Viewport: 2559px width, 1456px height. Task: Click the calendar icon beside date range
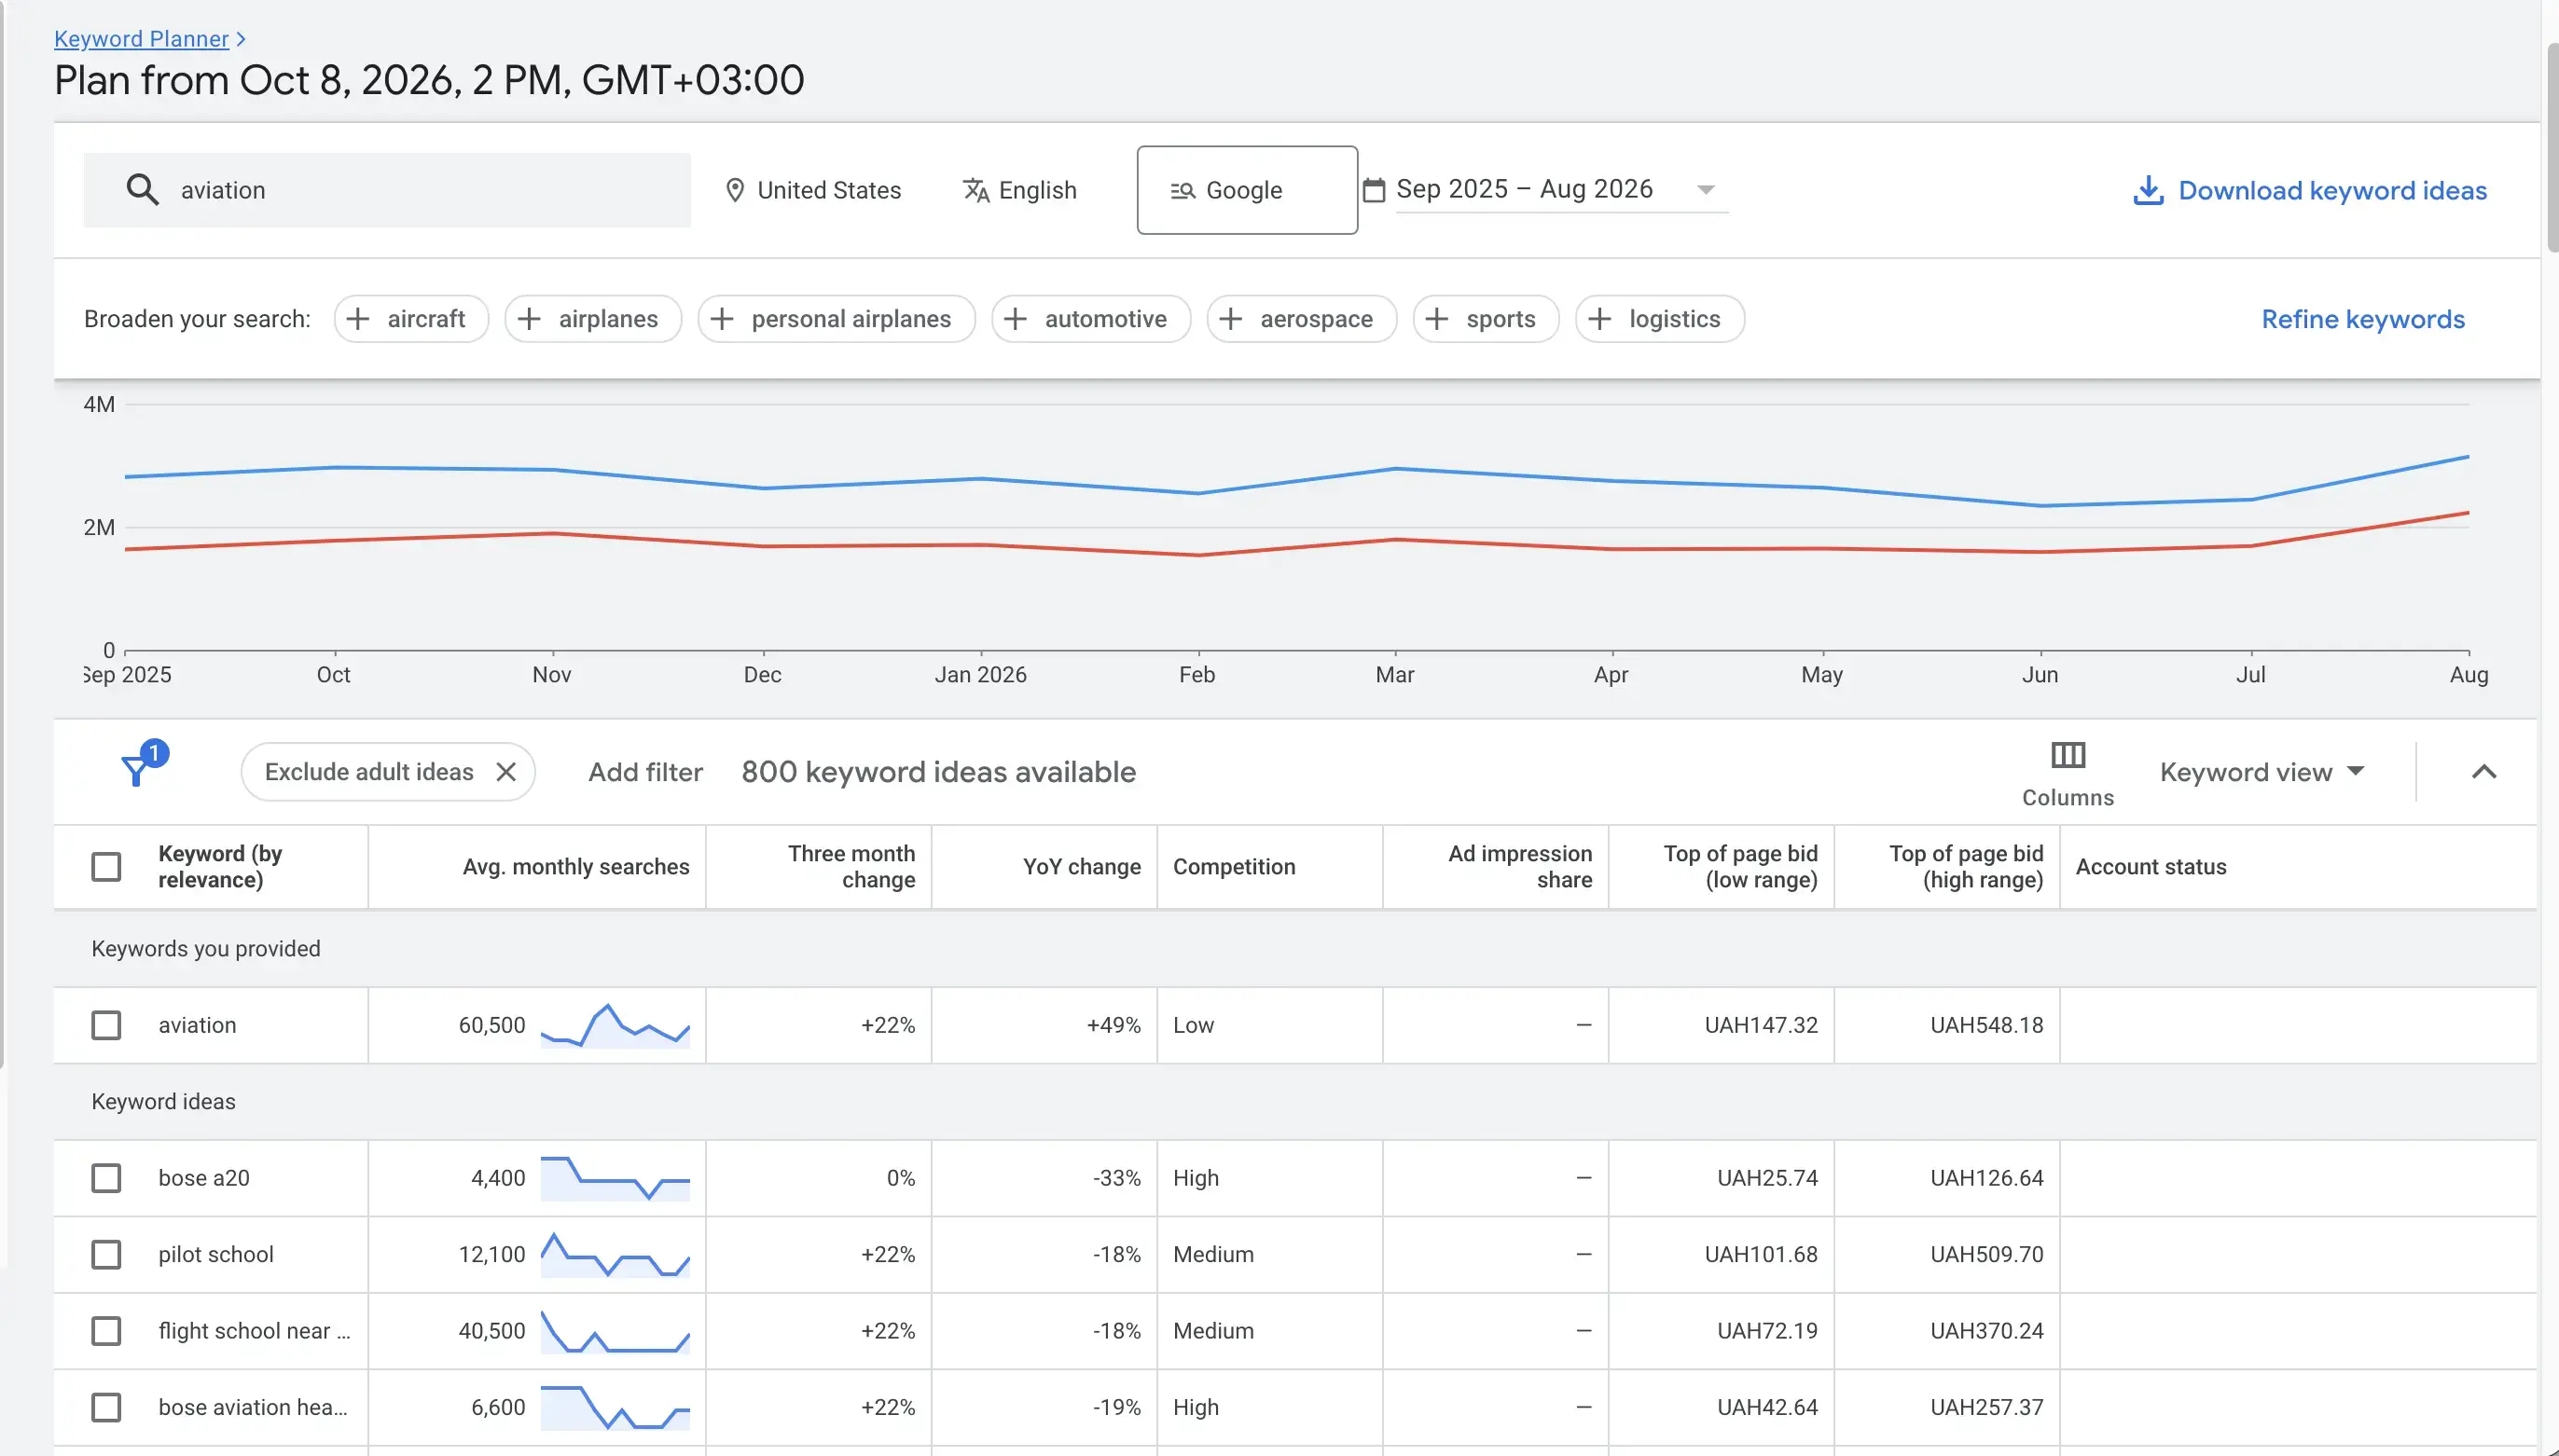point(1375,190)
